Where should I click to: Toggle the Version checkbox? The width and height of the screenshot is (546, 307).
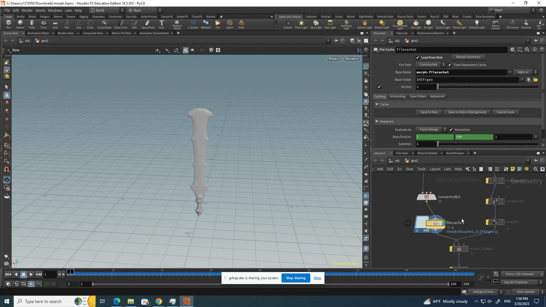[x=379, y=87]
